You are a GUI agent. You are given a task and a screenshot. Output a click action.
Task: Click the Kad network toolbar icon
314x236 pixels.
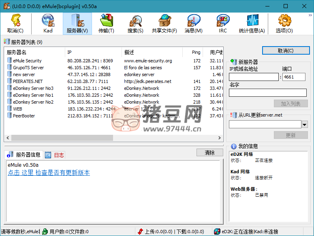coord(48,23)
